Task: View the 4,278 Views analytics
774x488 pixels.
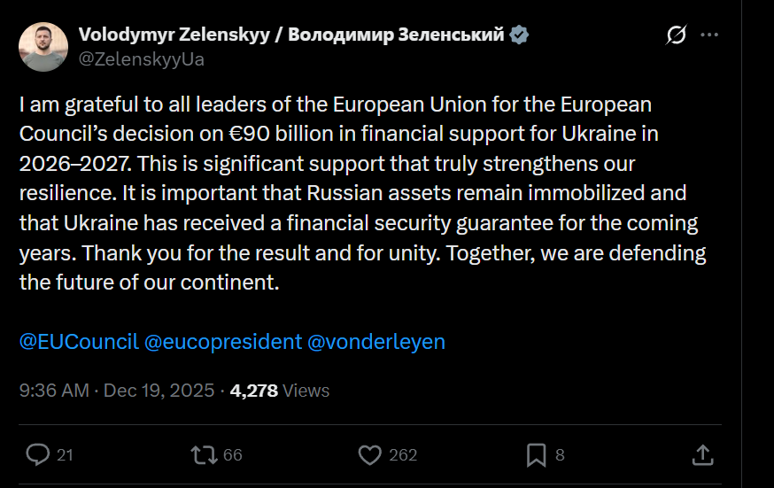Action: (x=279, y=390)
